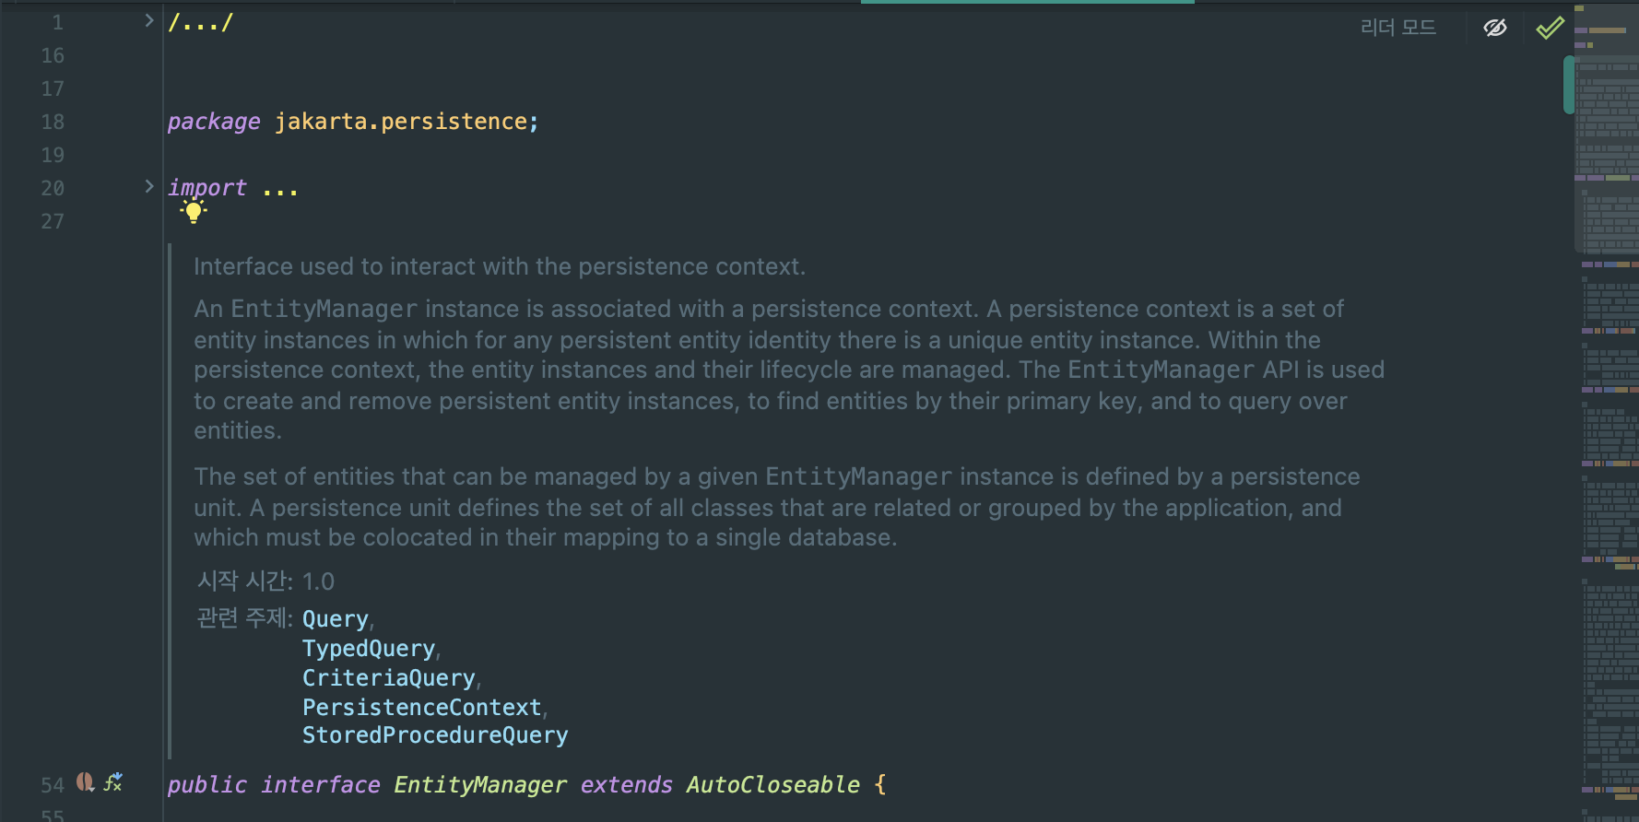The image size is (1639, 822).
Task: Click the folded import ellipsis placeholder
Action: (x=280, y=189)
